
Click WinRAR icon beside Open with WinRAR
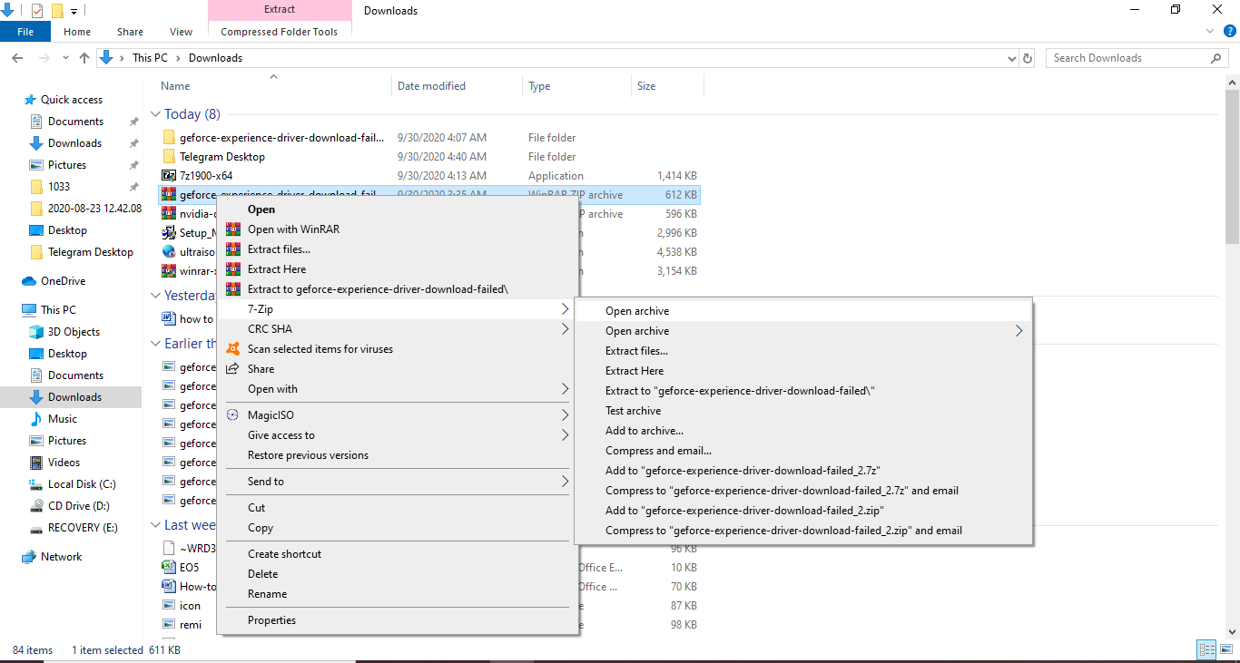233,229
